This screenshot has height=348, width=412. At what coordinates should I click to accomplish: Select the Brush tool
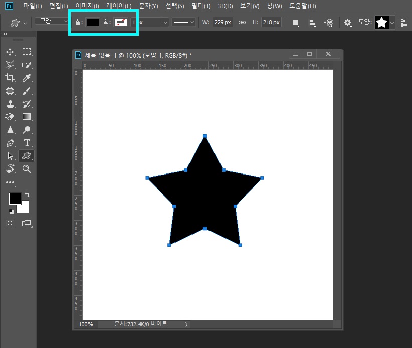[x=27, y=91]
